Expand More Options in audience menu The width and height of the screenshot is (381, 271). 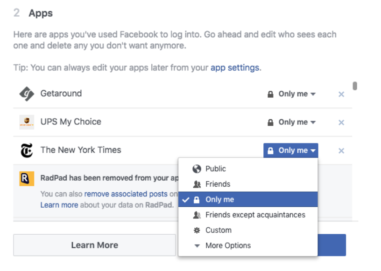coord(228,246)
